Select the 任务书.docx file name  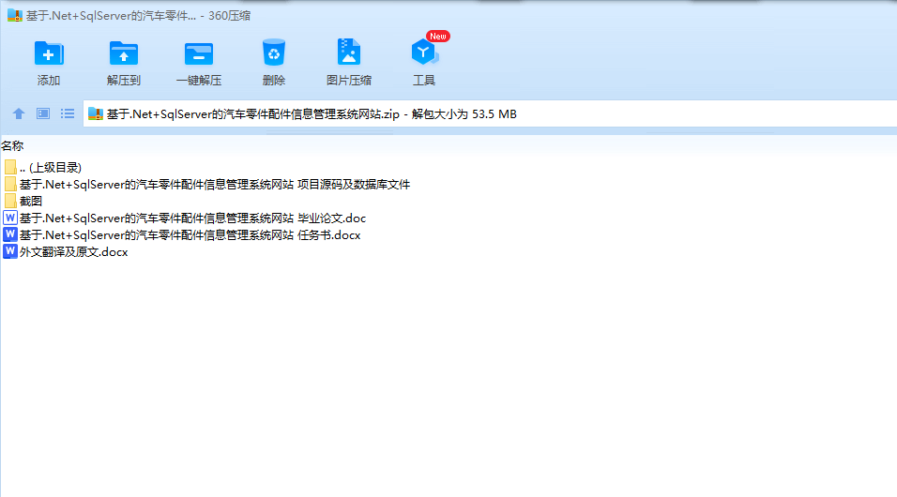click(x=190, y=235)
